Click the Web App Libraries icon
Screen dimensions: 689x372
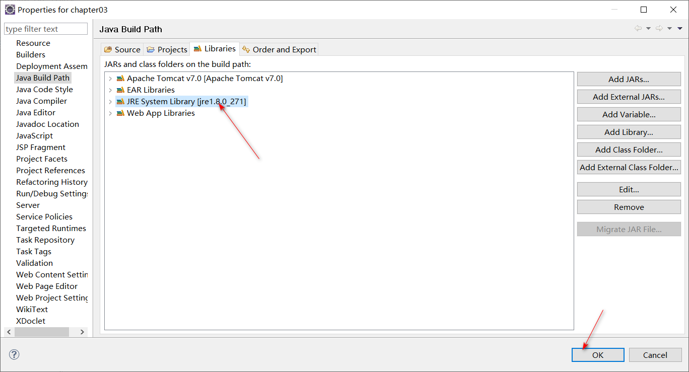(x=120, y=113)
